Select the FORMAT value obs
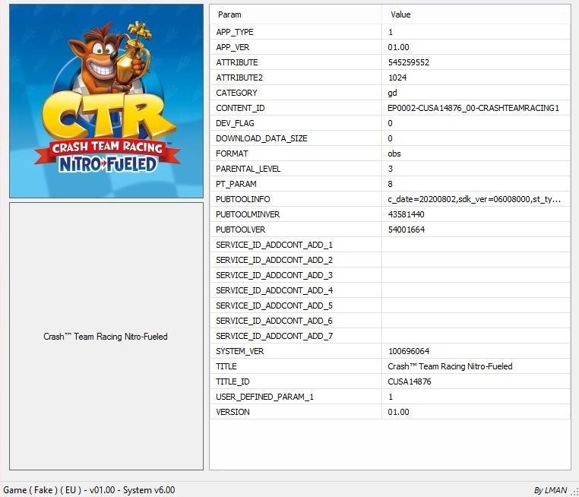Image resolution: width=579 pixels, height=497 pixels. pyautogui.click(x=394, y=154)
